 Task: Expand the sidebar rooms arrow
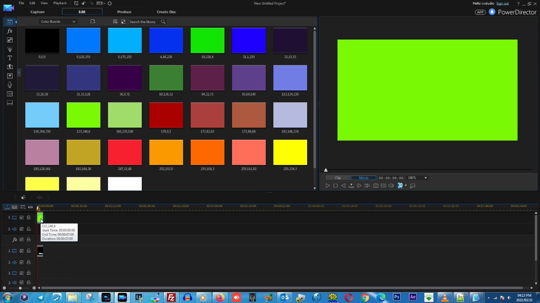(x=19, y=73)
